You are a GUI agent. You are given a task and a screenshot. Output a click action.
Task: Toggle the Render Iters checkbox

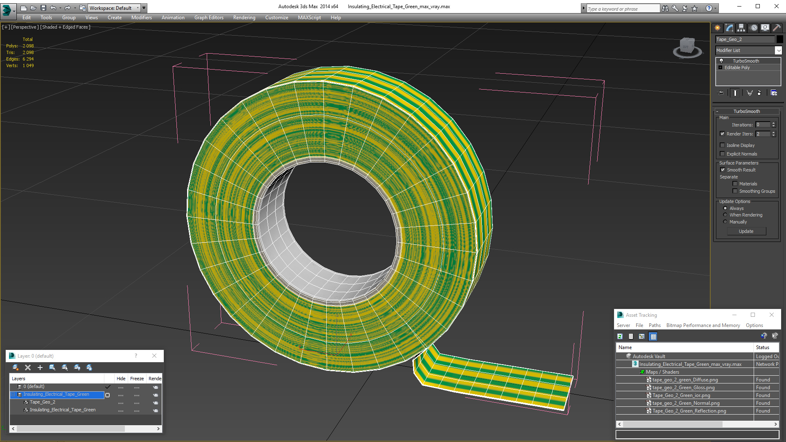click(722, 134)
